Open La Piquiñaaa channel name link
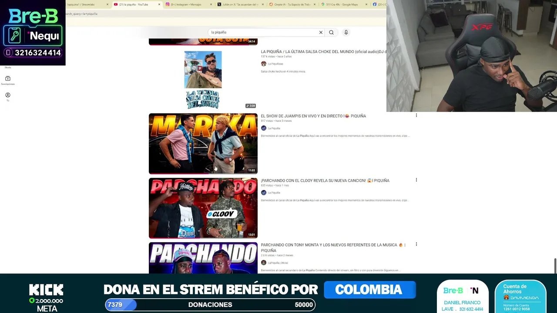 point(275,64)
